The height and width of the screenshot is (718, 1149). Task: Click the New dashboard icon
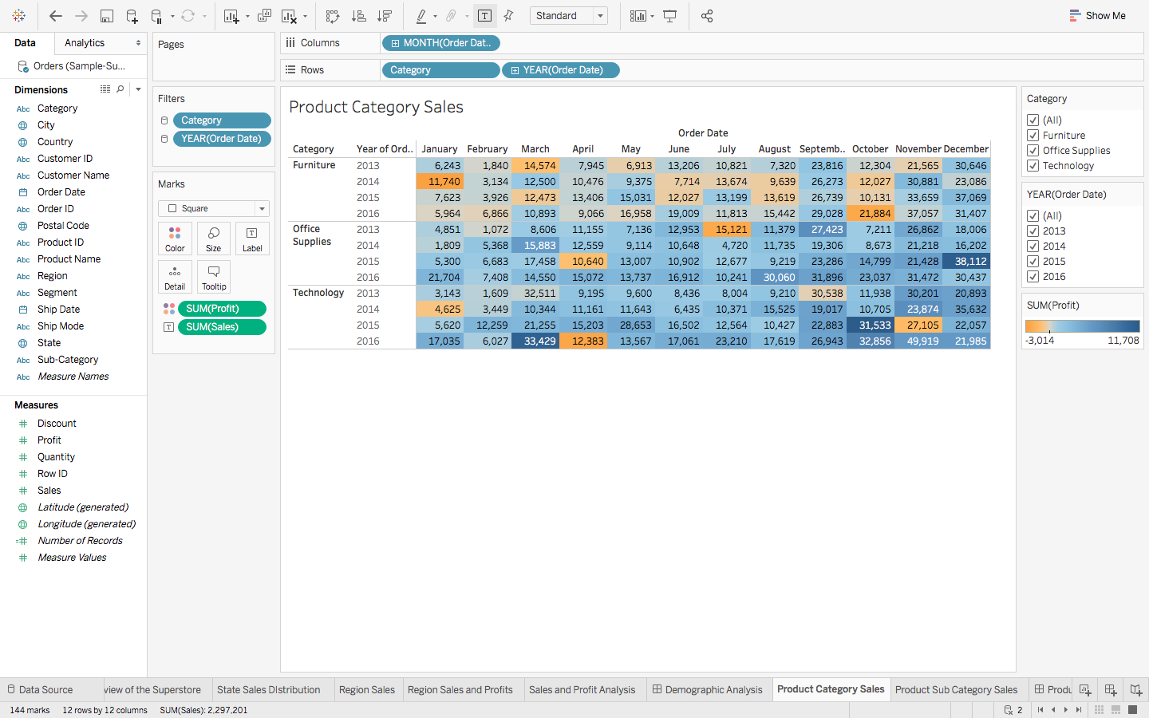1111,690
